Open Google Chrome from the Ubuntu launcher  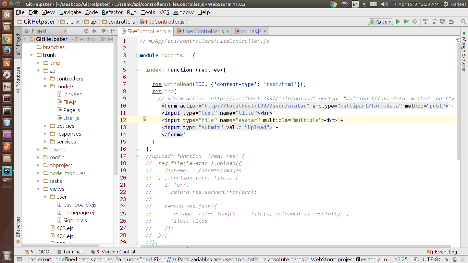7,39
